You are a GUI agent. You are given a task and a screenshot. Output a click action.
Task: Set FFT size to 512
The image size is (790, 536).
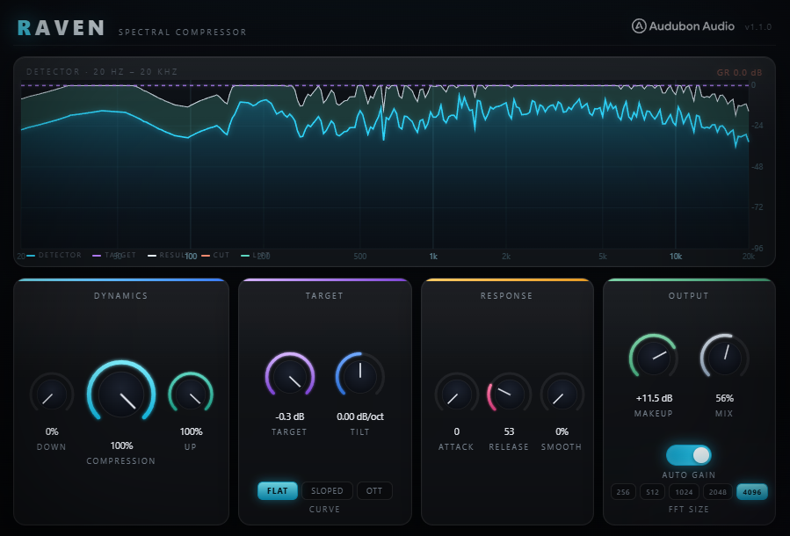coord(652,492)
